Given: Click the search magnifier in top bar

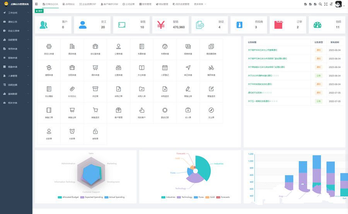Looking at the screenshot, I should click(320, 4).
